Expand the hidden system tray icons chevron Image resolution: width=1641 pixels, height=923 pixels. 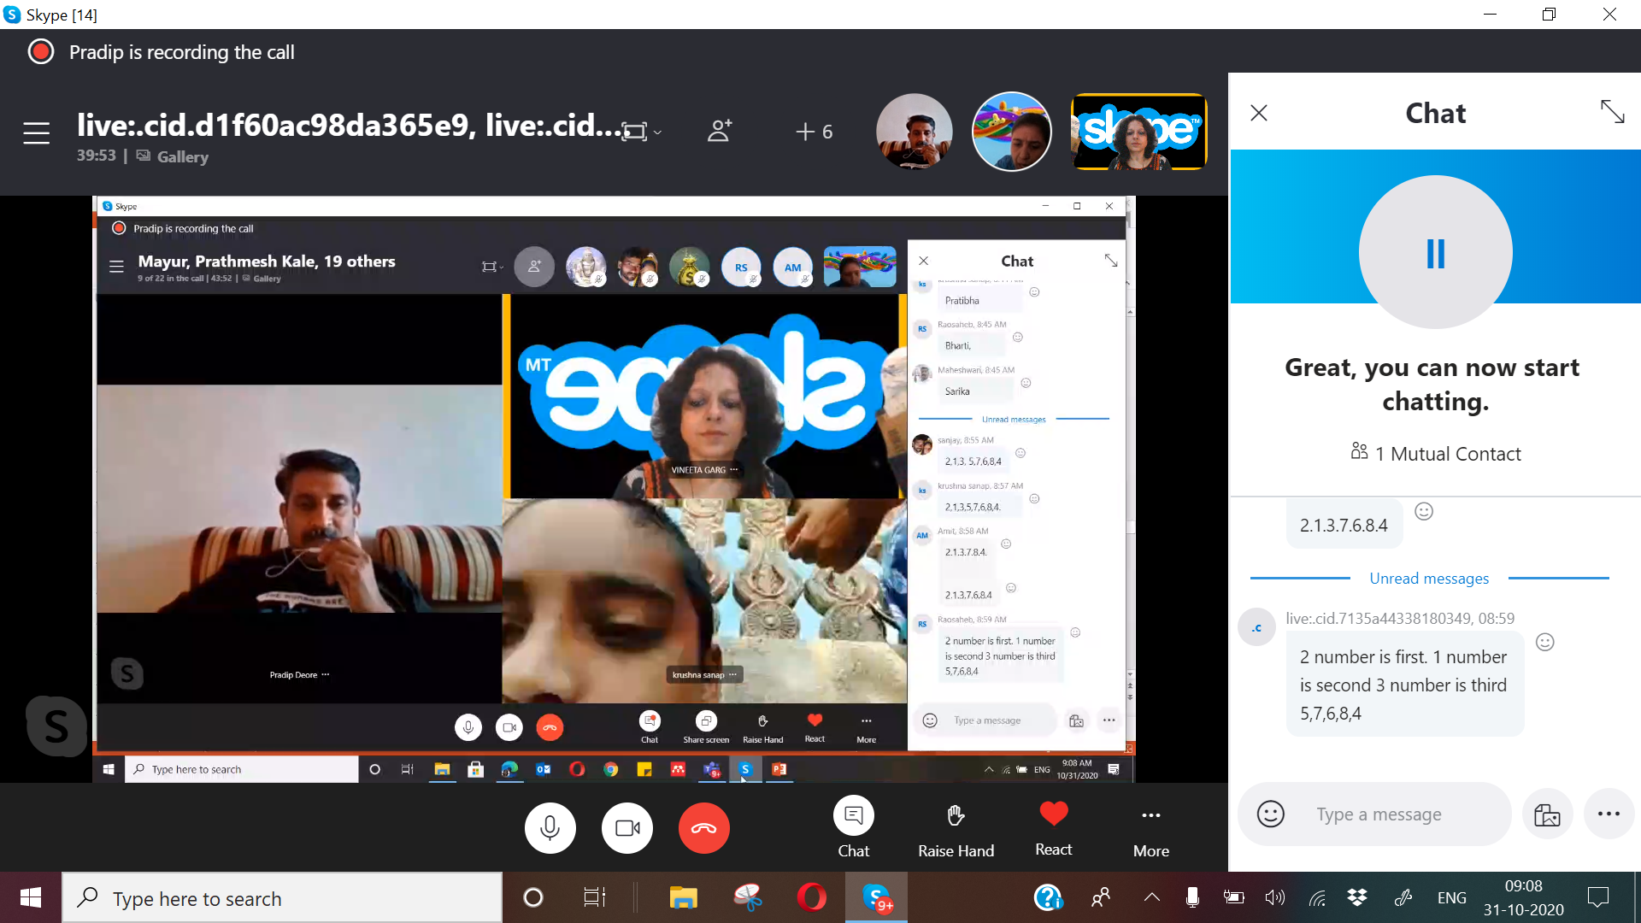pyautogui.click(x=1152, y=897)
